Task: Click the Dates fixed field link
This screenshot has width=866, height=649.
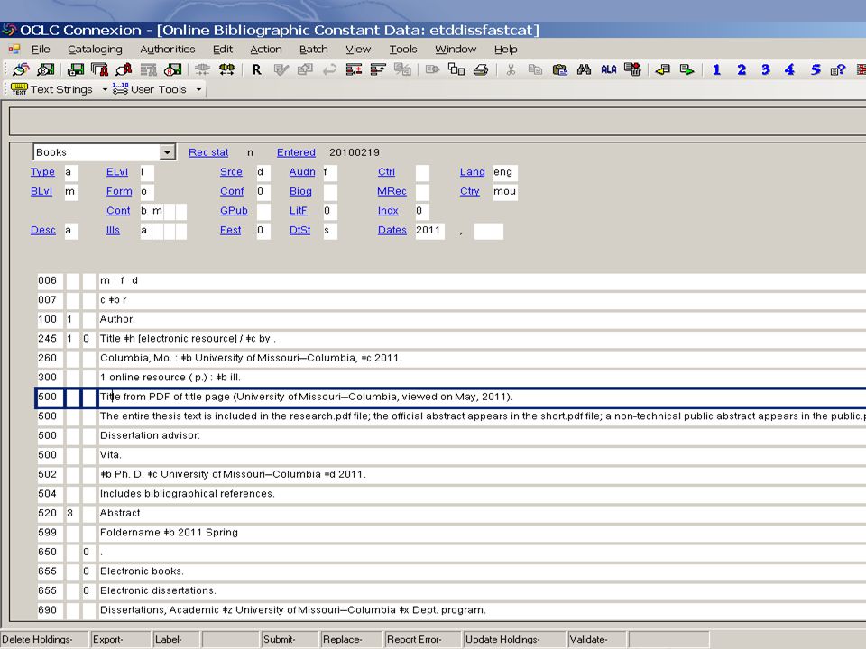Action: [392, 230]
